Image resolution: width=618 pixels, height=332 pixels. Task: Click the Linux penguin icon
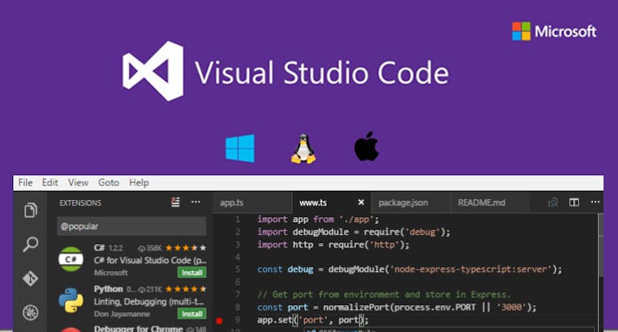(x=303, y=148)
